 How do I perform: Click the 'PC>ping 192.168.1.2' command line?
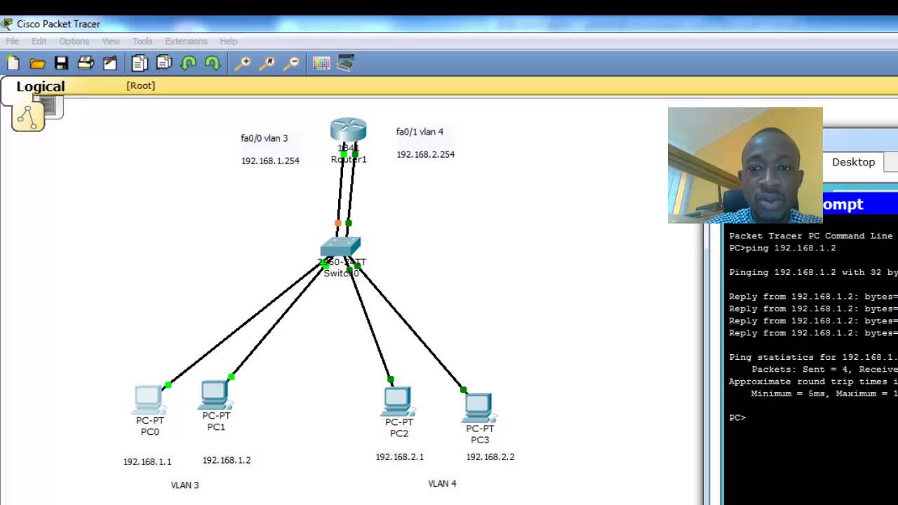coord(782,248)
